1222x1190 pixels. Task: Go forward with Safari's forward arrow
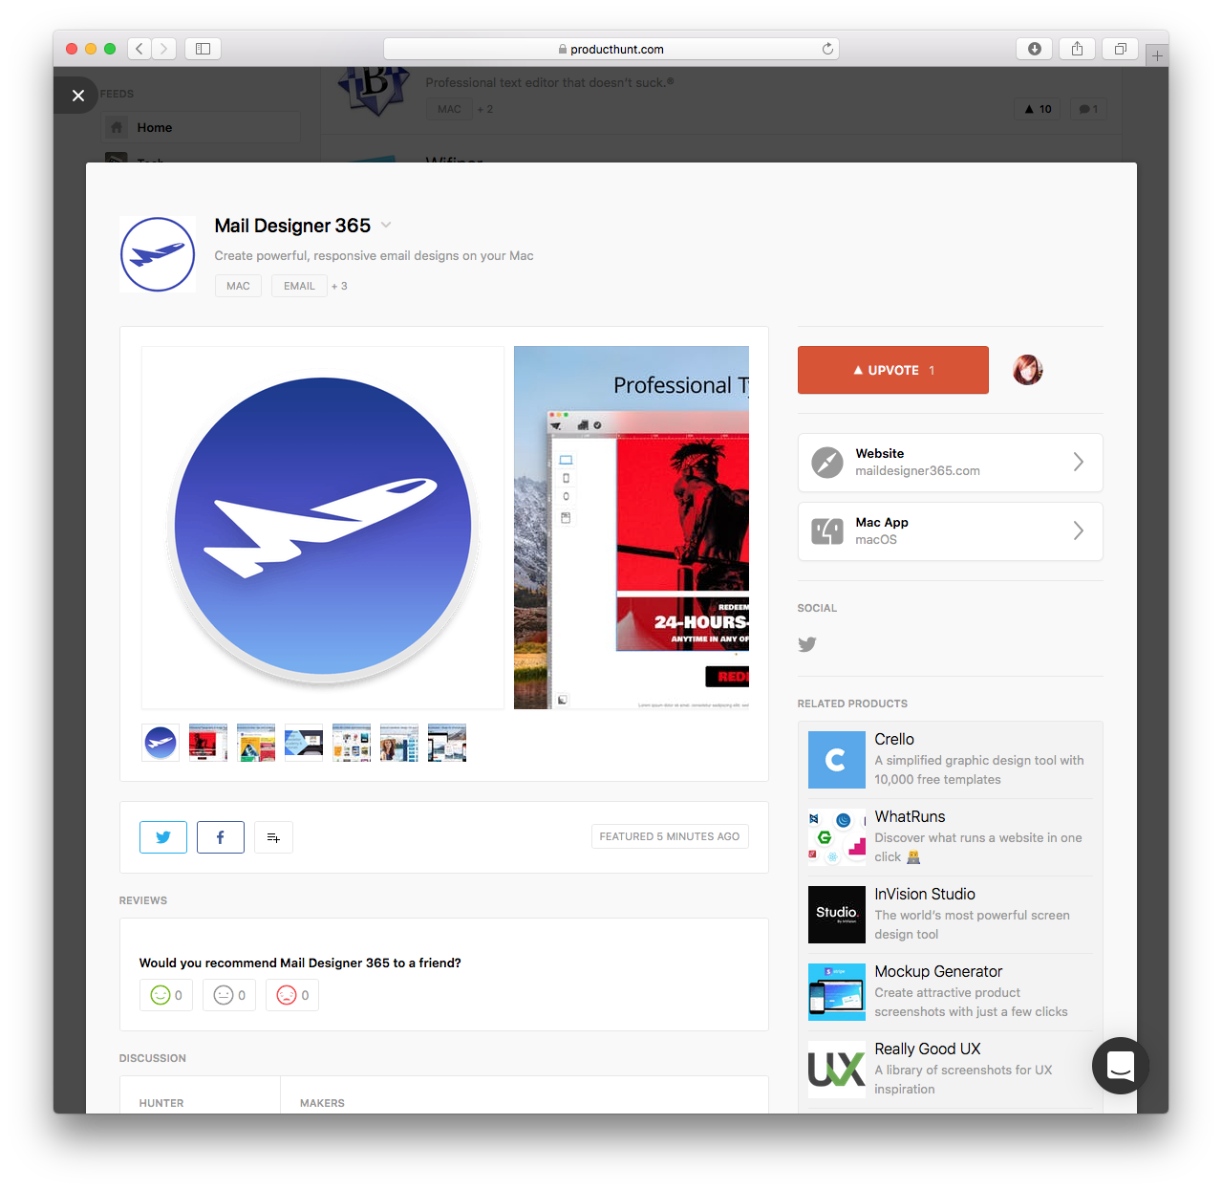pos(164,49)
